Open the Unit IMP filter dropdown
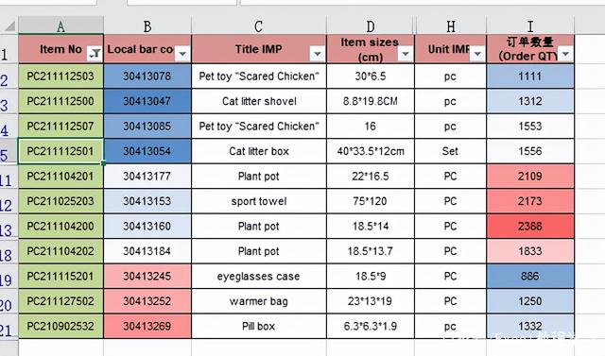 (477, 54)
